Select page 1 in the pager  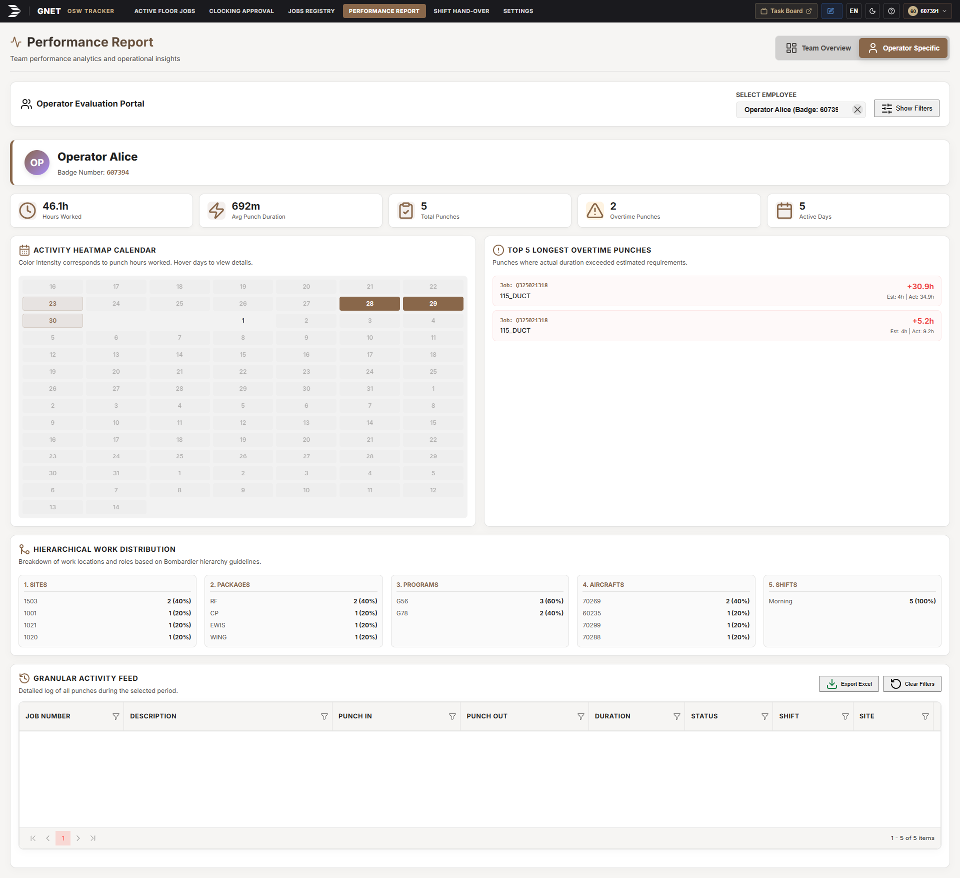(63, 838)
